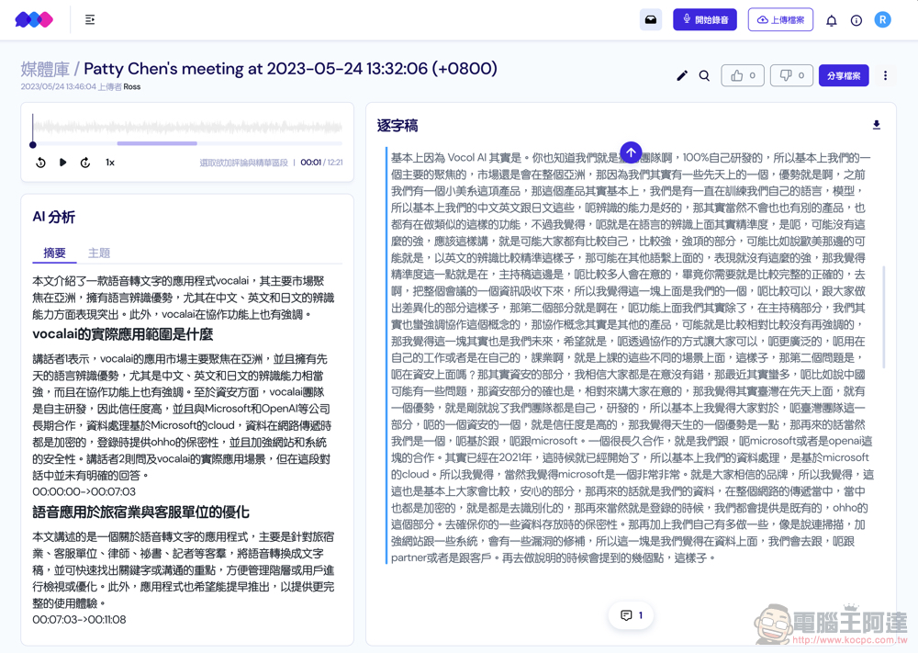This screenshot has width=918, height=653.
Task: Toggle the sidebar menu icon
Action: [x=90, y=19]
